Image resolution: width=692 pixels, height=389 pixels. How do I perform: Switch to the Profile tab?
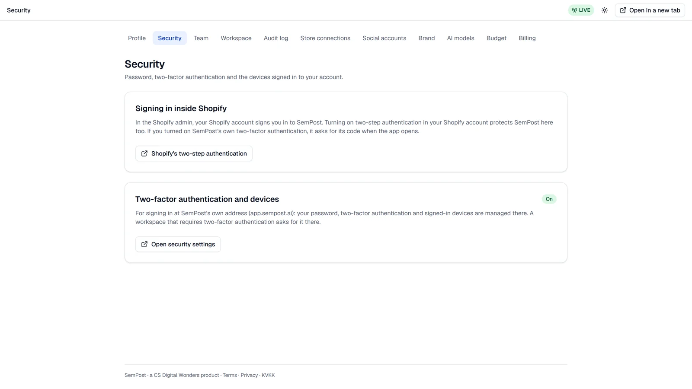[x=137, y=38]
